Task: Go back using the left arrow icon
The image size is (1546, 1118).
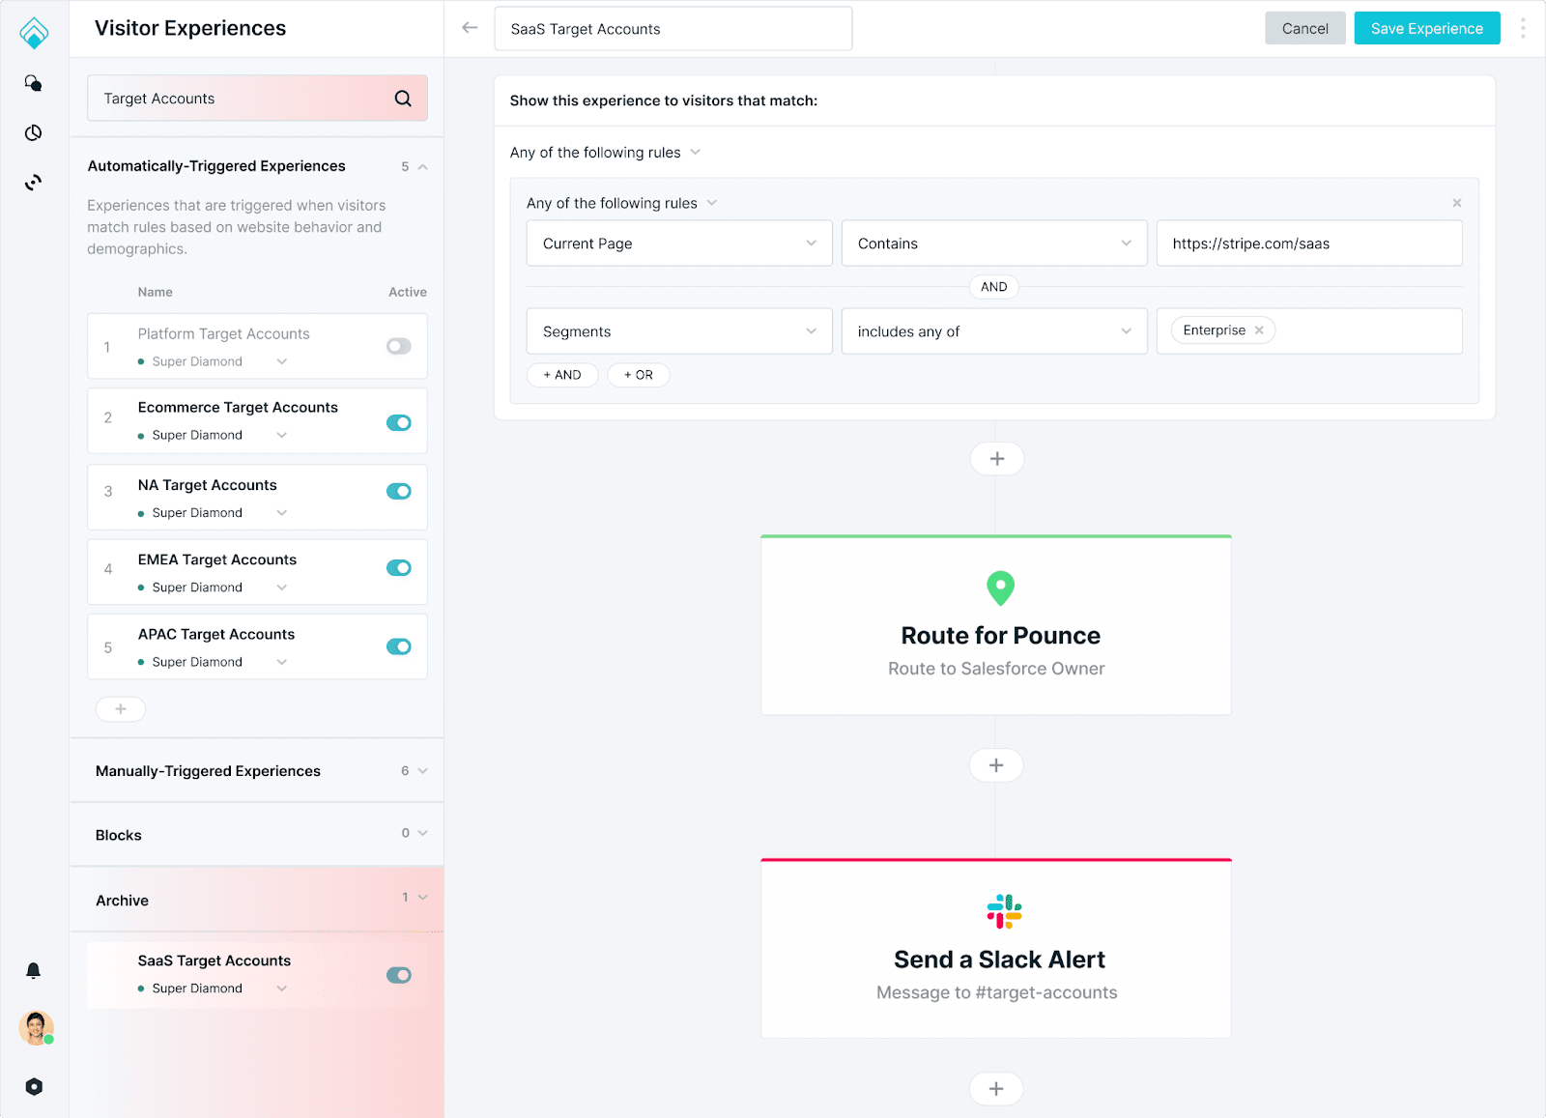Action: point(471,28)
